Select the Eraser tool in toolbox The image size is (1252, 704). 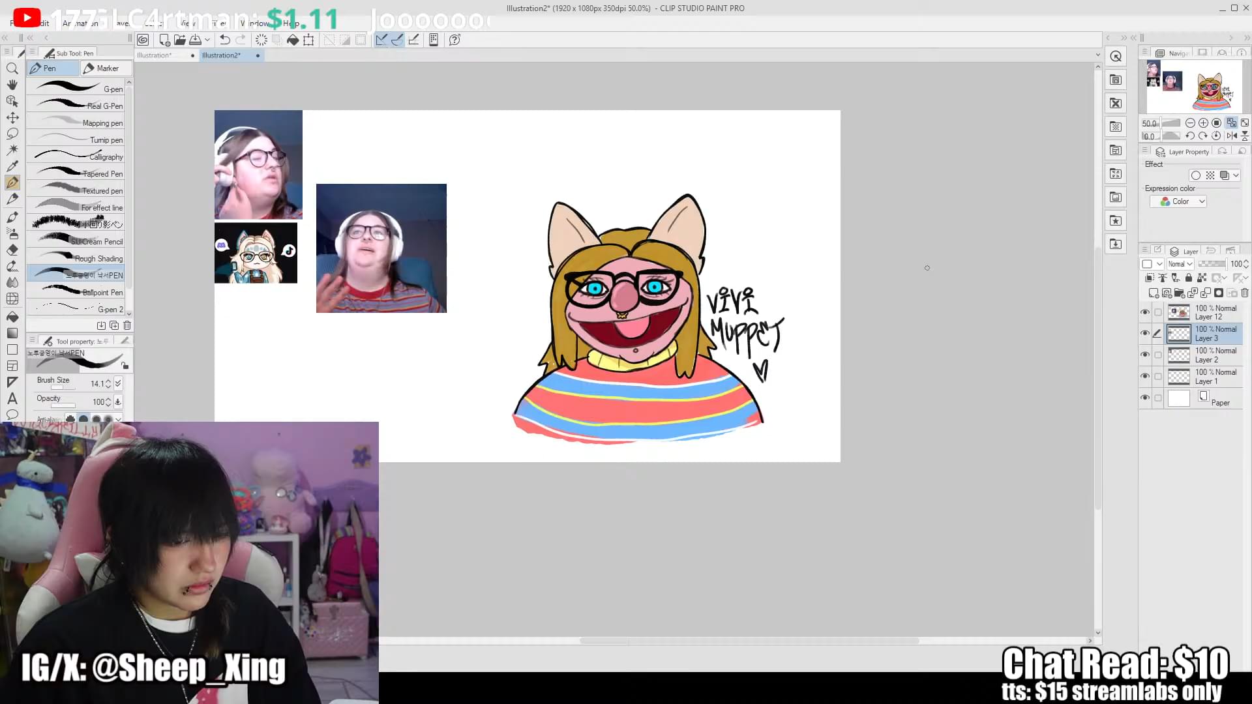tap(12, 250)
